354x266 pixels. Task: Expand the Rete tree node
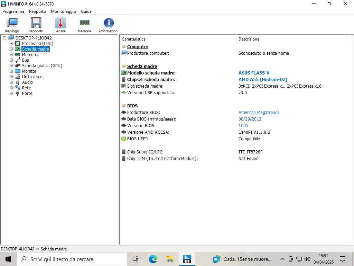11,88
